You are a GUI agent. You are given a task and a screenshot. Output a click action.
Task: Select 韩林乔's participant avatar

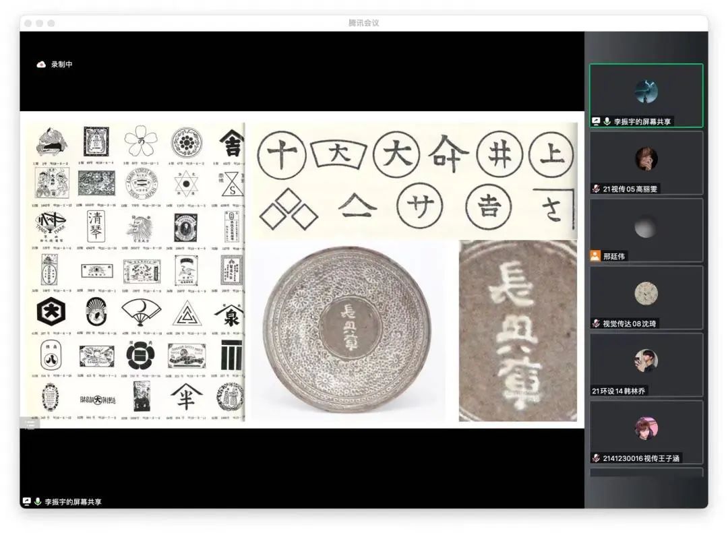tap(646, 360)
